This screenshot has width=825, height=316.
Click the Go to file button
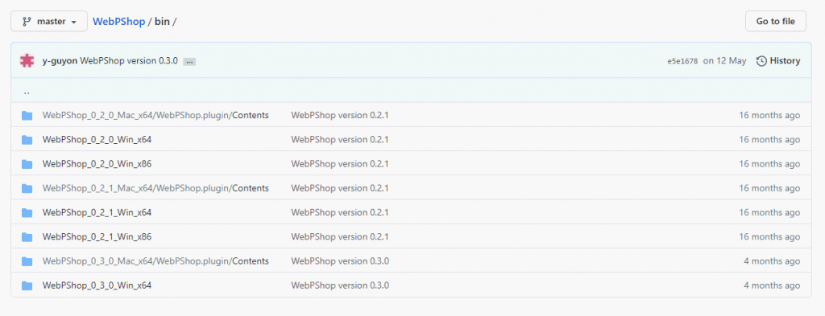[776, 22]
